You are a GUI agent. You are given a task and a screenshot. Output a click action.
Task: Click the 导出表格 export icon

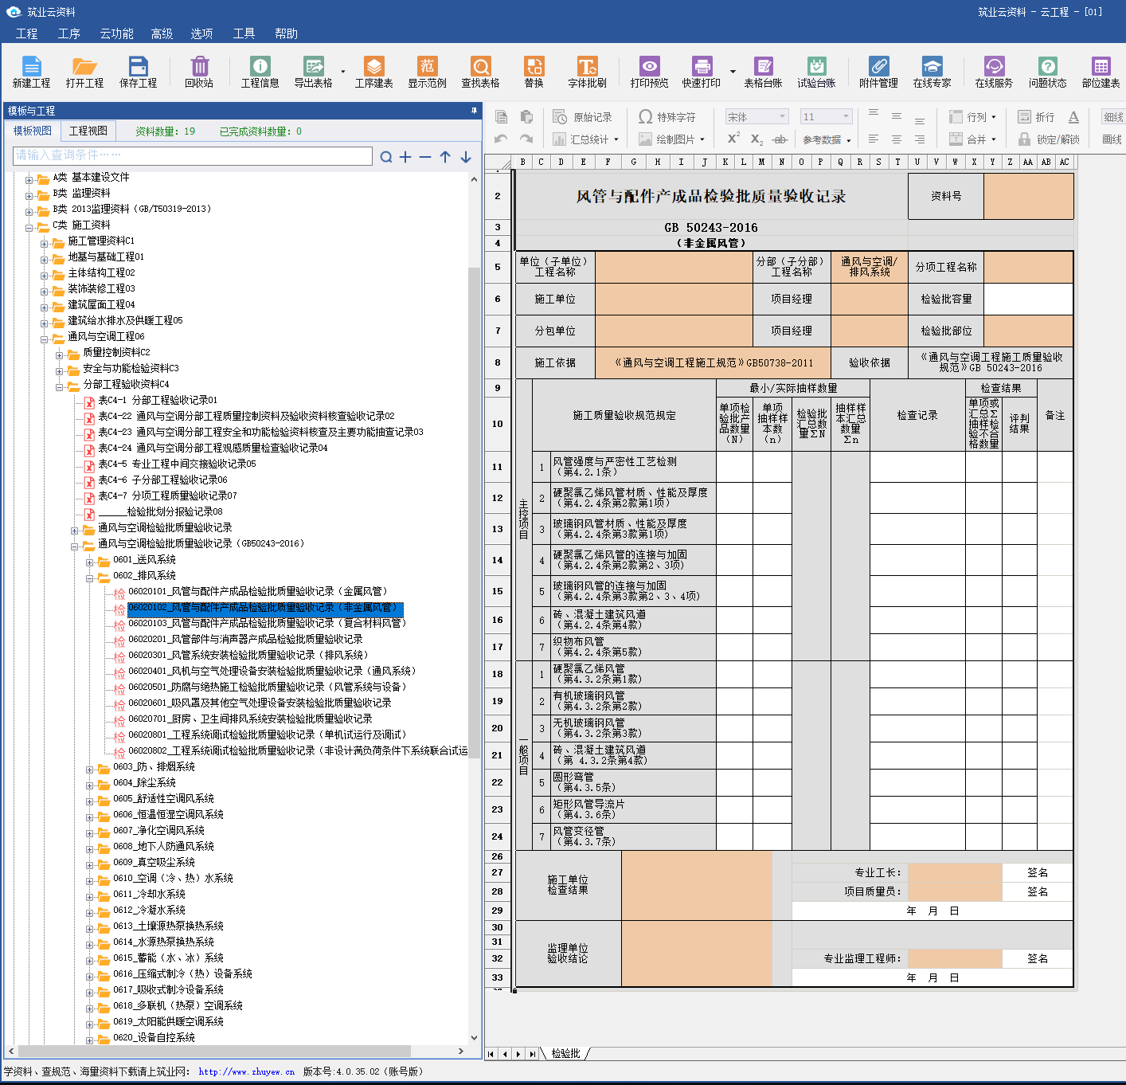pos(313,72)
